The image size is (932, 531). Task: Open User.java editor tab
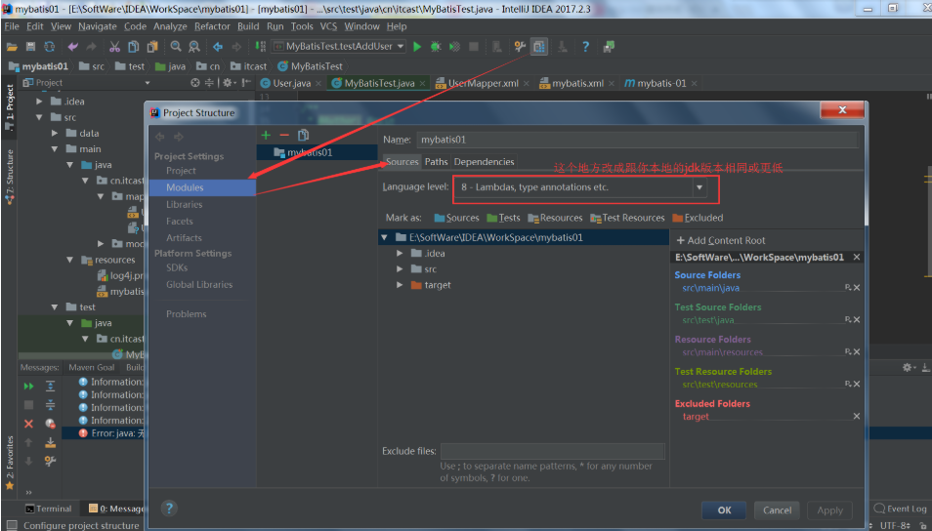291,83
